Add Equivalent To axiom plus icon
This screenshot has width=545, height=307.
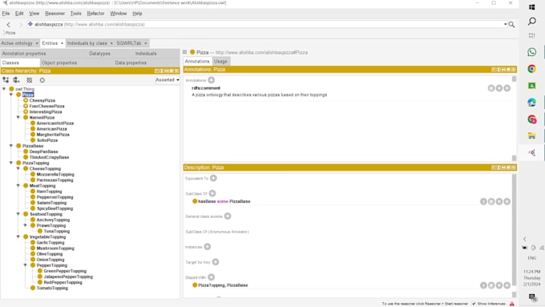click(x=213, y=178)
